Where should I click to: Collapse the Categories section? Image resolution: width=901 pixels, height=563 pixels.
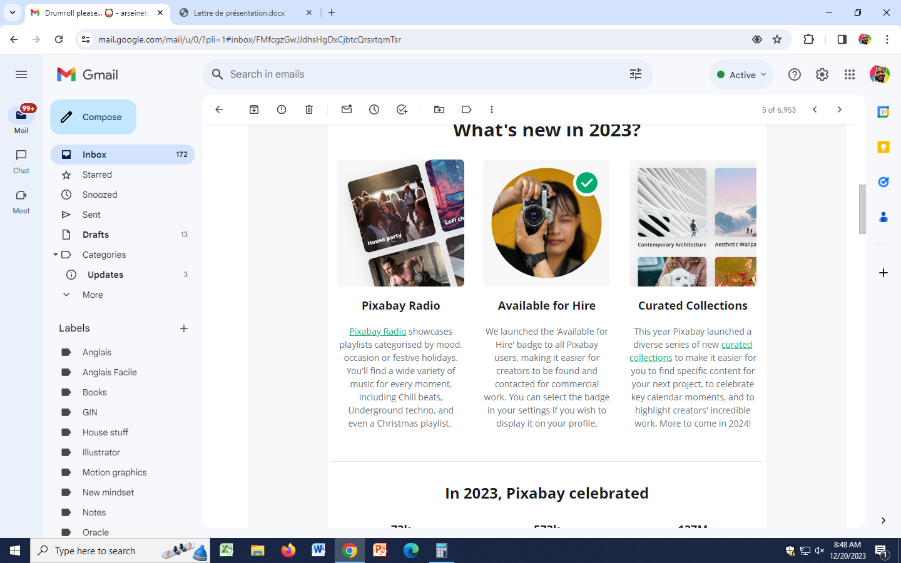[x=56, y=255]
